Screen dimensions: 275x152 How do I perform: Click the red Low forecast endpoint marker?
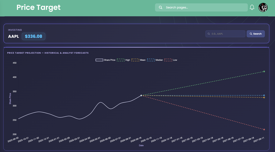tap(264, 129)
